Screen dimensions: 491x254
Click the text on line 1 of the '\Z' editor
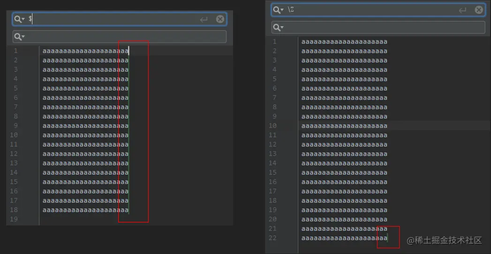pyautogui.click(x=344, y=42)
